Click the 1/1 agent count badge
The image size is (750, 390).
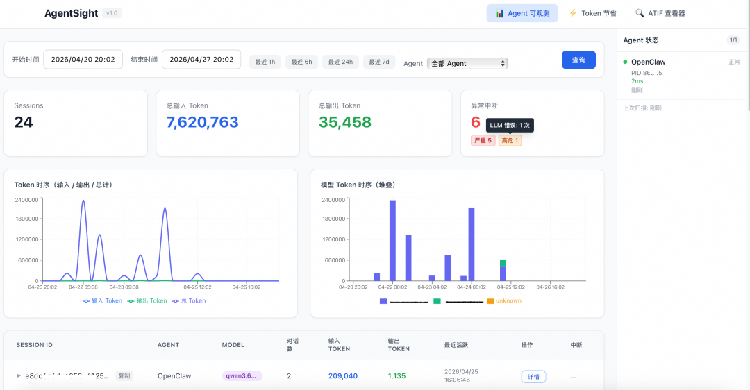[x=733, y=40]
